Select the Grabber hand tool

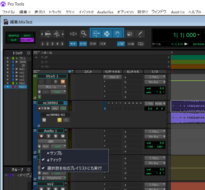pyautogui.click(x=117, y=34)
